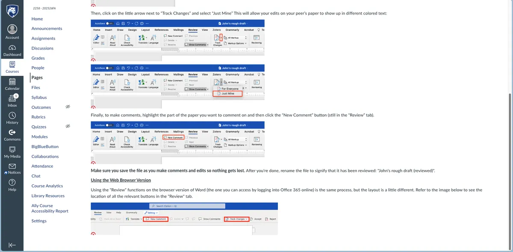Open the Library Resources link
Image resolution: width=513 pixels, height=252 pixels.
(48, 196)
